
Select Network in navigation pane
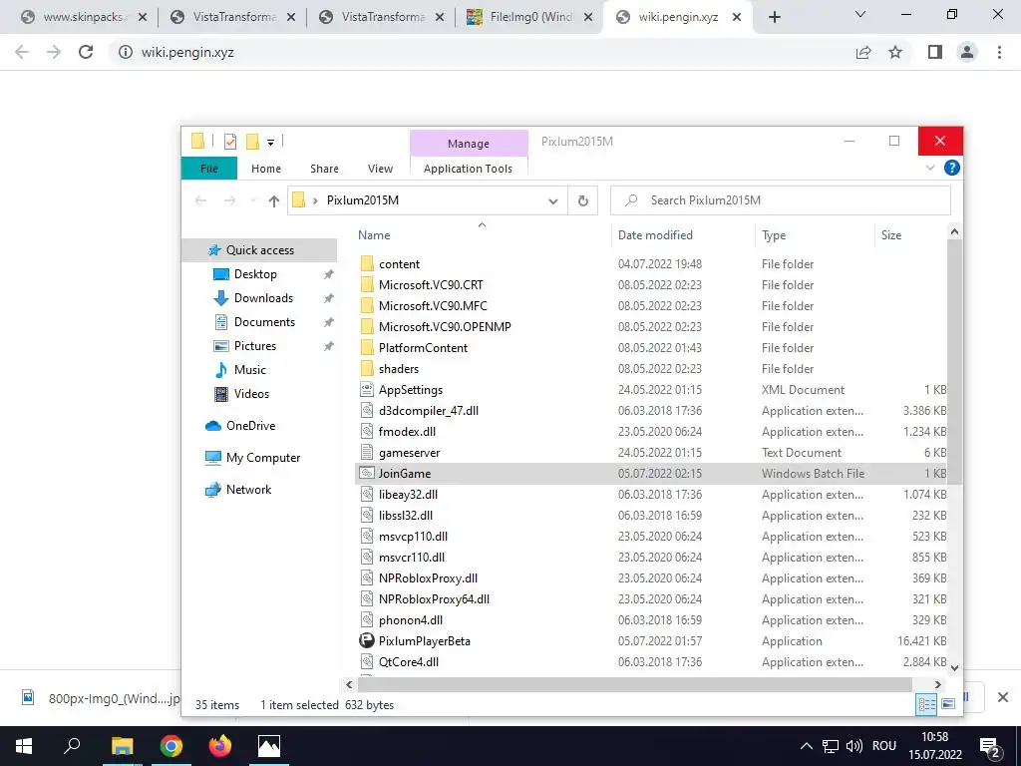[x=248, y=490]
